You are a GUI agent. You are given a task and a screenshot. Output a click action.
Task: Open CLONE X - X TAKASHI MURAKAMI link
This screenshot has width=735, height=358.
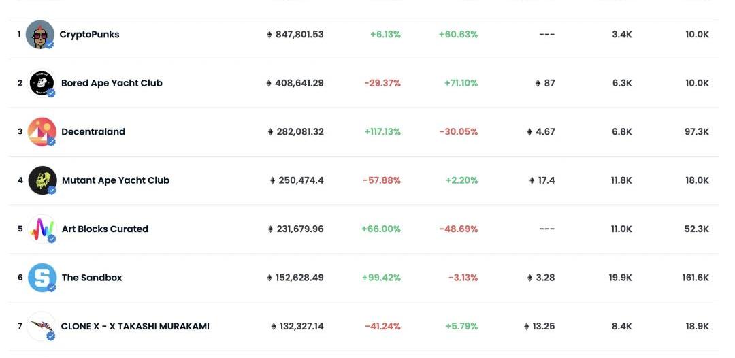tap(135, 327)
